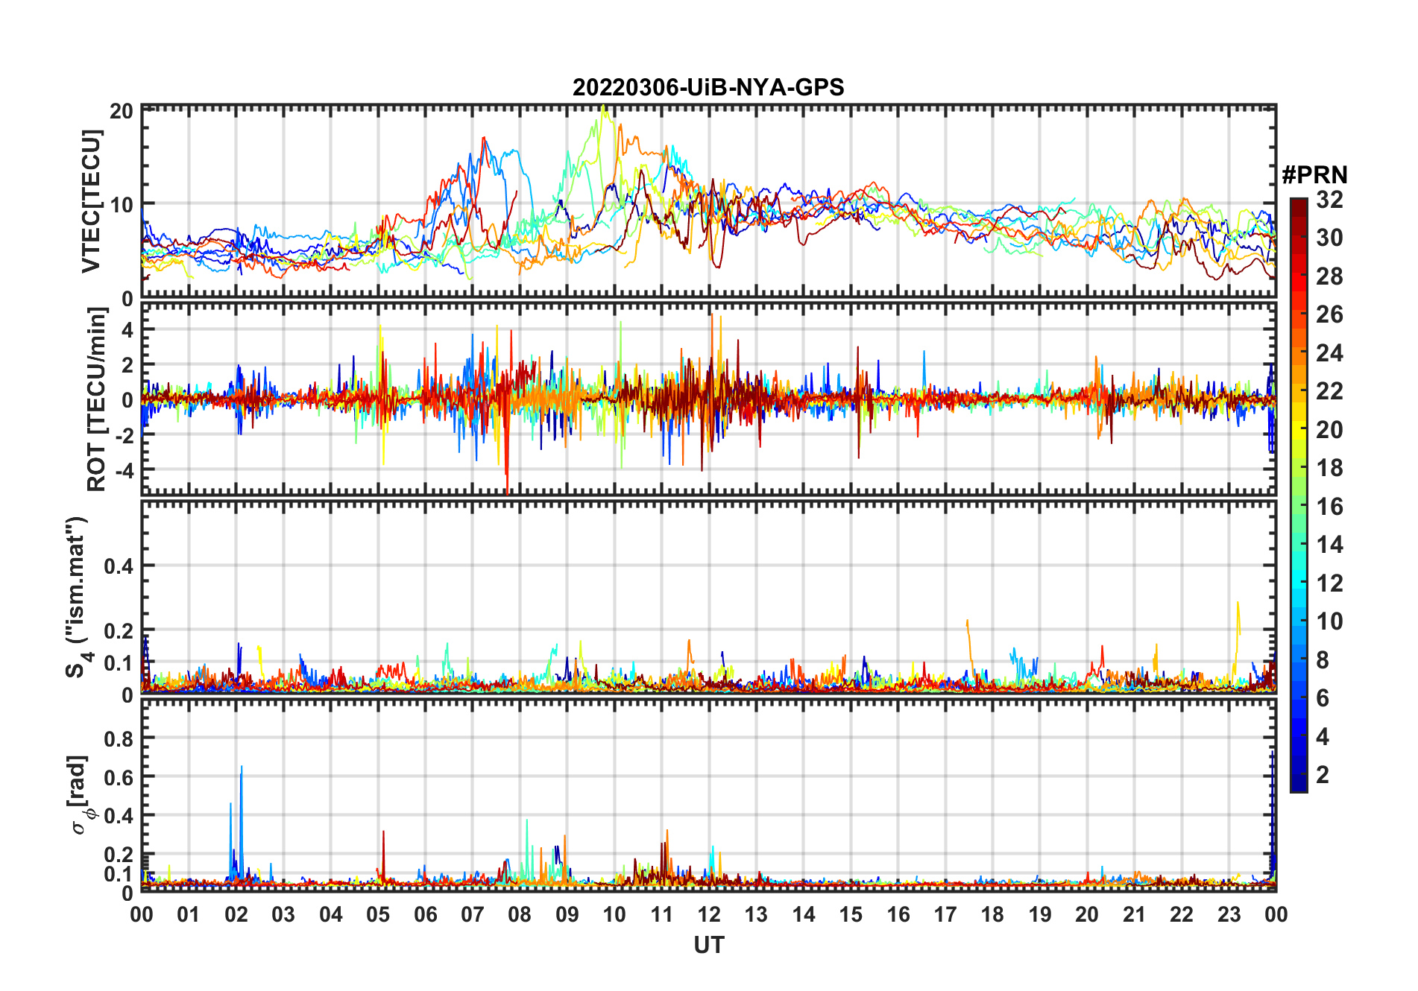The image size is (1418, 991).
Task: Click the colorbar tick label 24
Action: tap(1329, 353)
